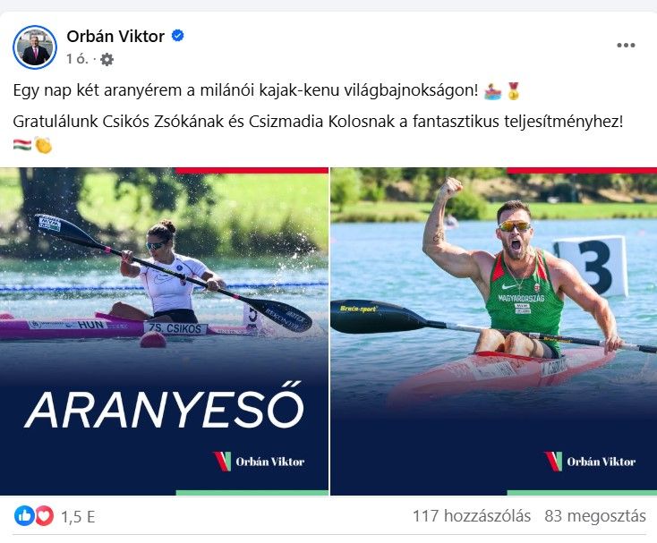Click the lane number 3 sign in photo
This screenshot has width=657, height=543.
coord(593,267)
